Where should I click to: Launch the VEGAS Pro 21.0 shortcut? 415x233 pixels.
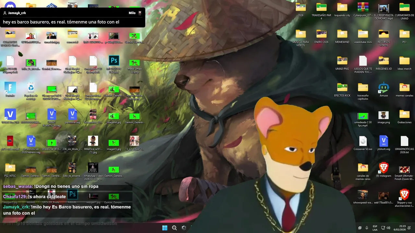click(x=10, y=116)
